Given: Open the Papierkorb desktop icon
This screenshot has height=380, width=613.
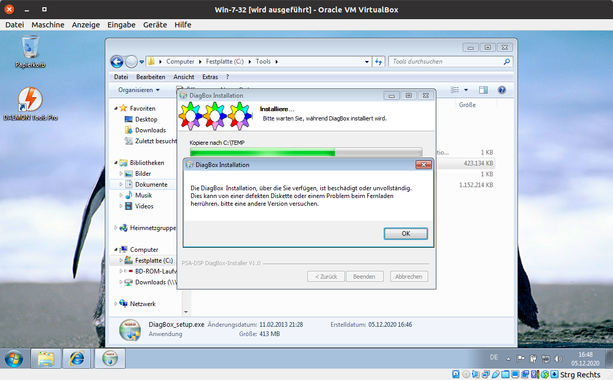Looking at the screenshot, I should coord(30,51).
